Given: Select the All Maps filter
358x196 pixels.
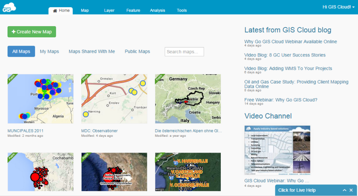Looking at the screenshot, I should (21, 51).
